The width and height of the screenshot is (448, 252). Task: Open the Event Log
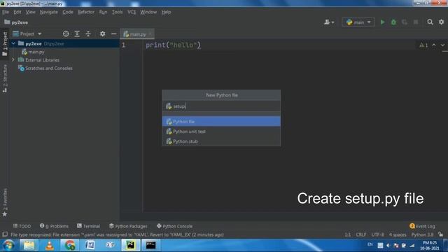tap(422, 226)
